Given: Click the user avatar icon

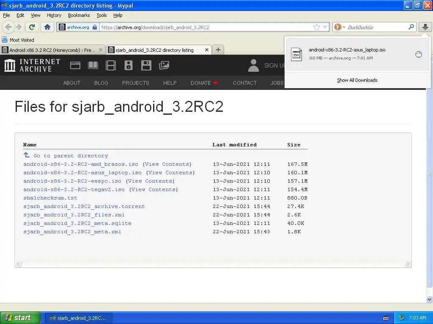Looking at the screenshot, I should point(254,65).
